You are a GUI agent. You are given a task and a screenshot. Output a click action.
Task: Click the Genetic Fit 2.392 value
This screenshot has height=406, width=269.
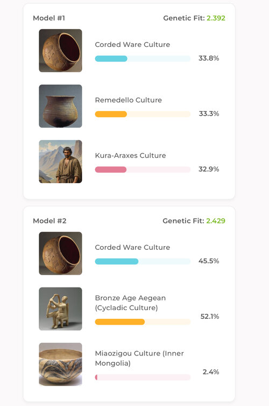point(216,18)
